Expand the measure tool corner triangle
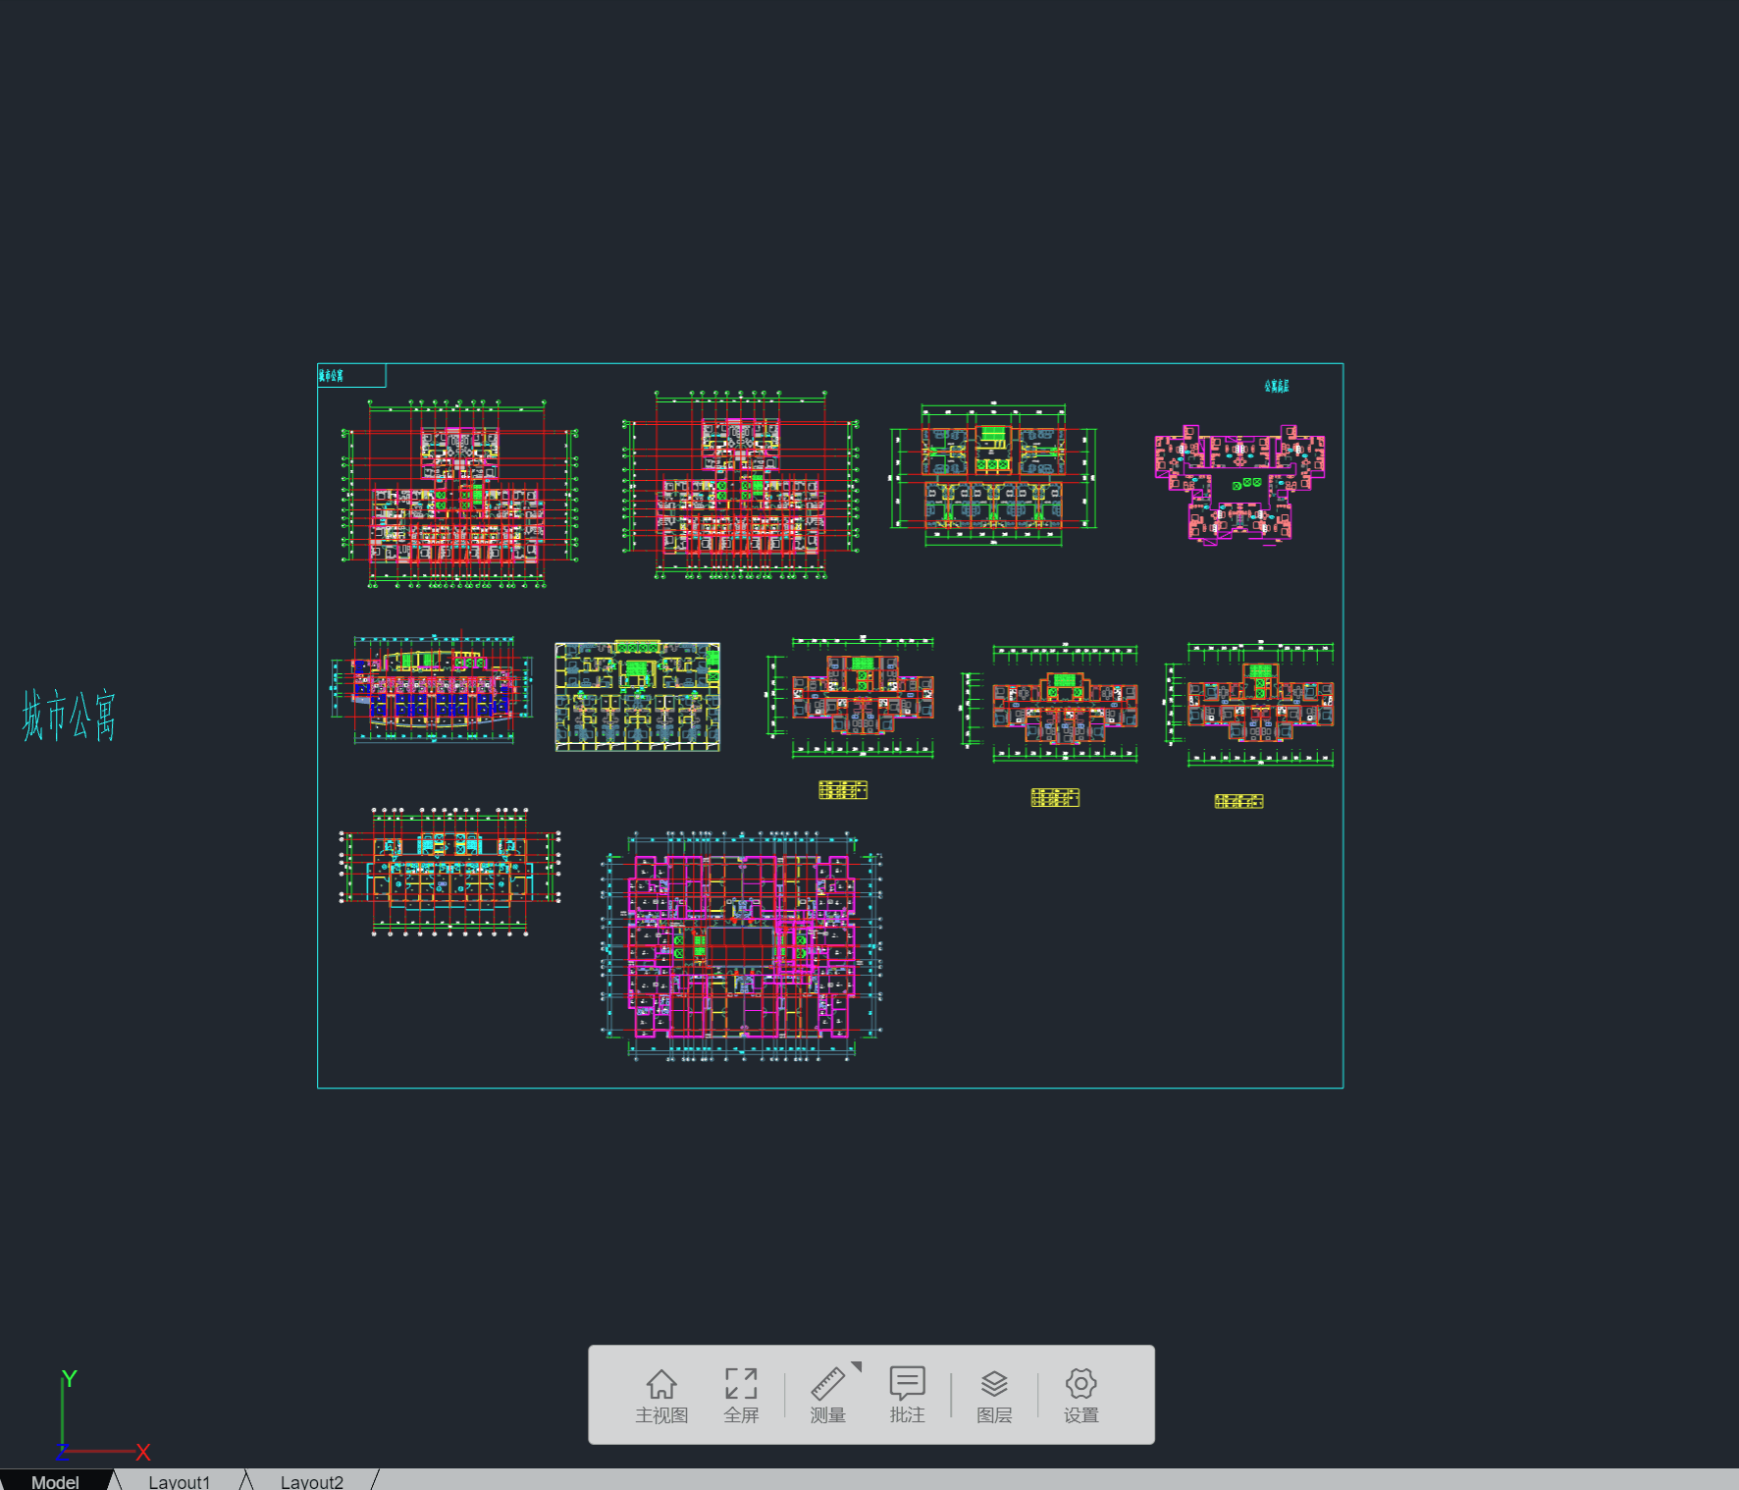1739x1490 pixels. 857,1366
